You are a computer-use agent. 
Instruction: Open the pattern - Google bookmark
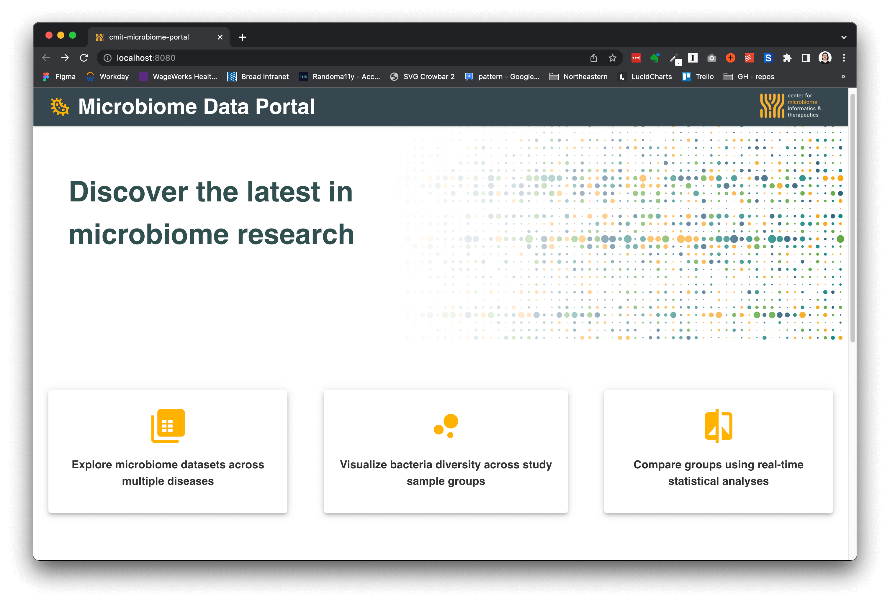(503, 77)
